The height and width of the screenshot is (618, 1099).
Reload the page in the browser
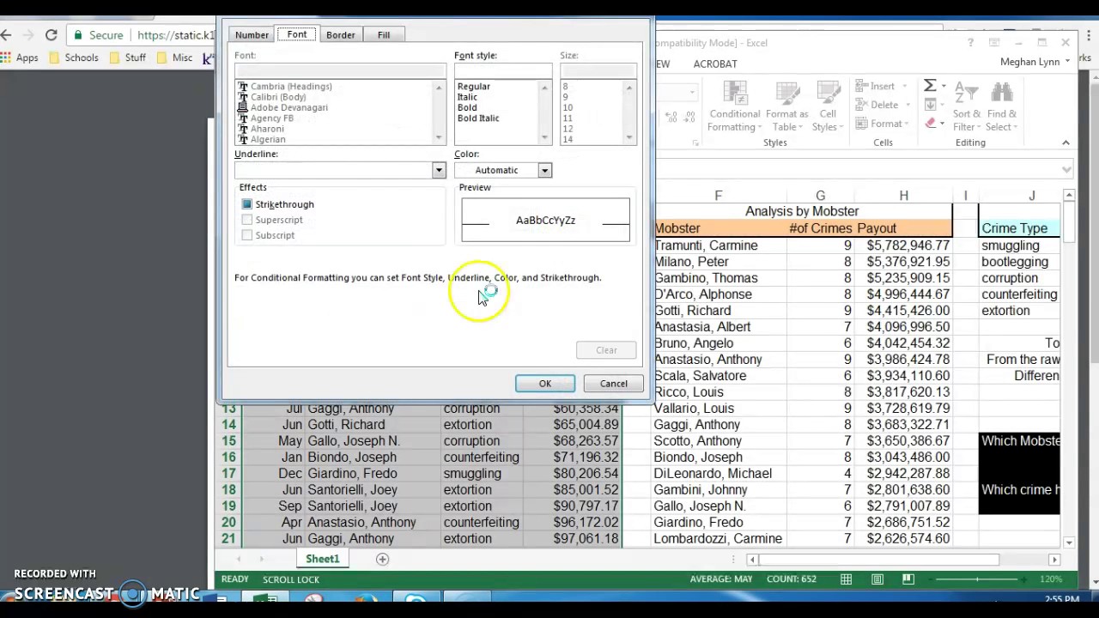51,35
